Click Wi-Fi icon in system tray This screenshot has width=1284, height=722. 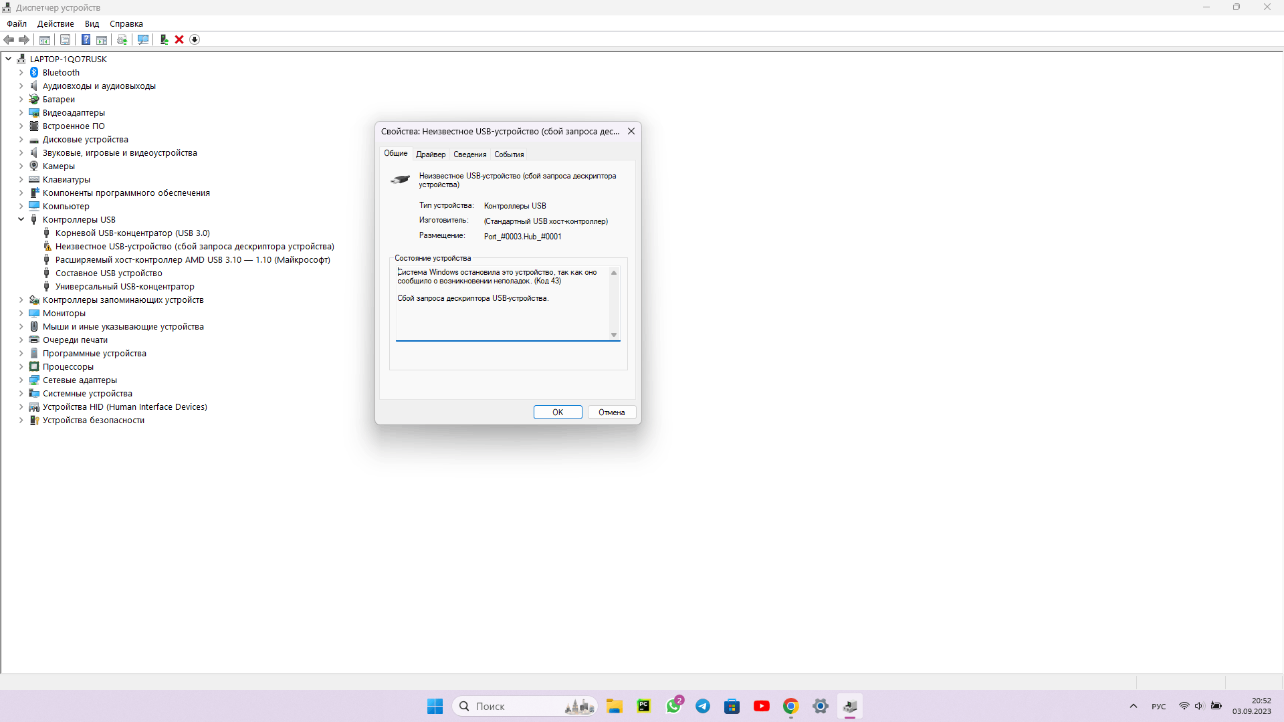point(1184,706)
